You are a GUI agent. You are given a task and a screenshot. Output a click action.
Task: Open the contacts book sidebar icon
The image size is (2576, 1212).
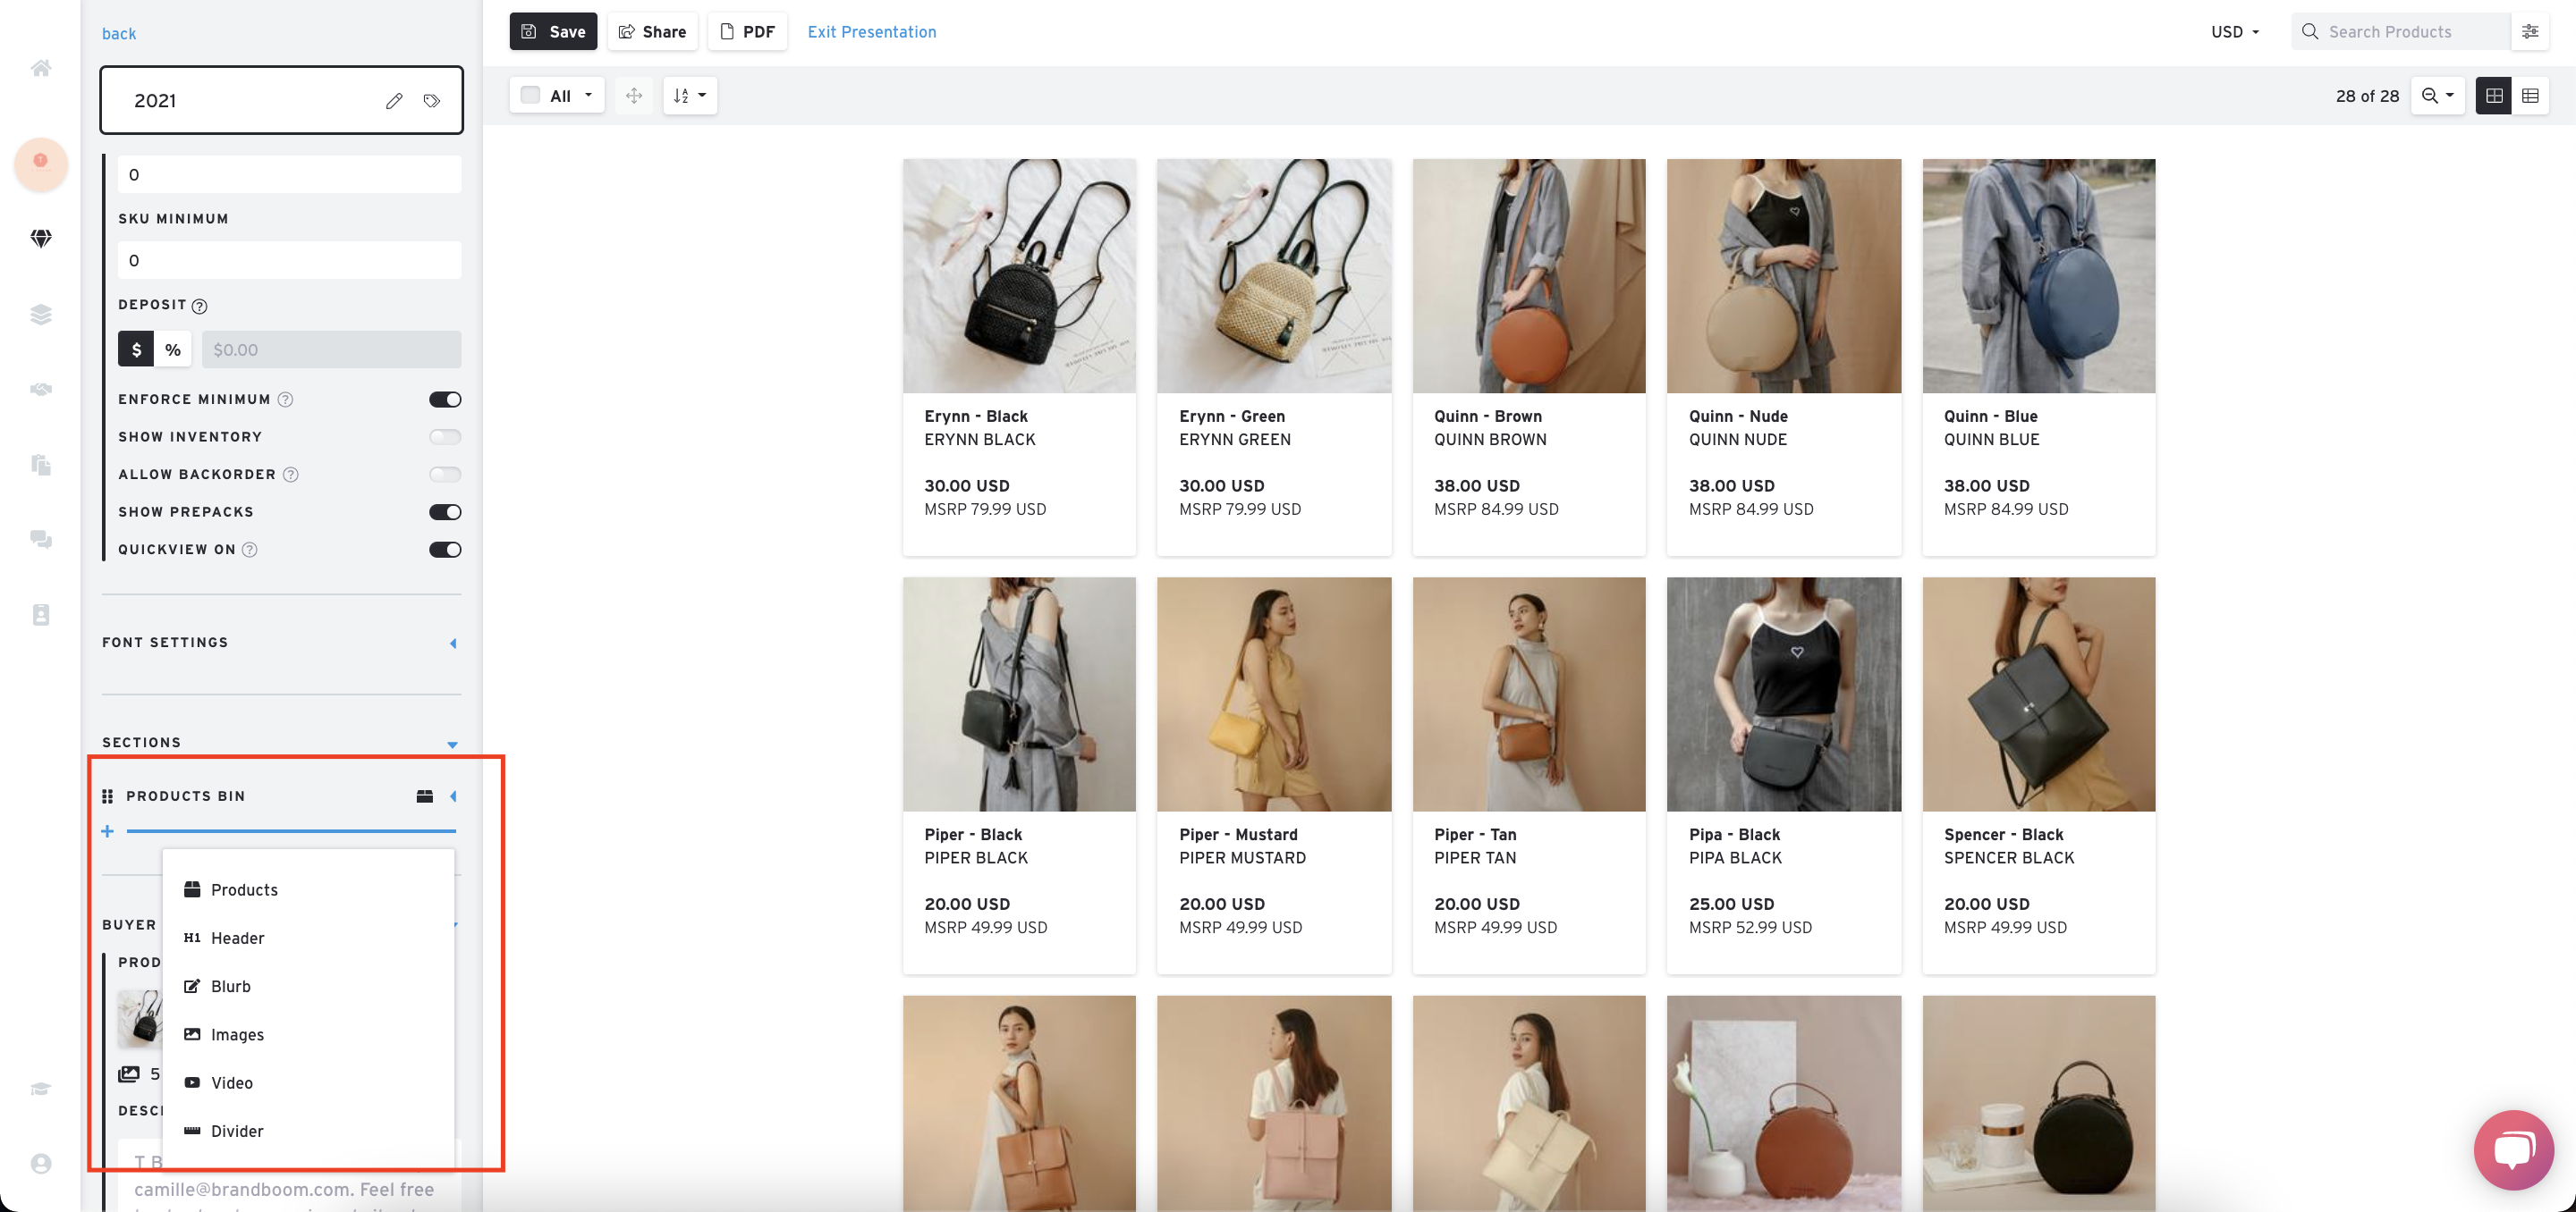(x=41, y=615)
